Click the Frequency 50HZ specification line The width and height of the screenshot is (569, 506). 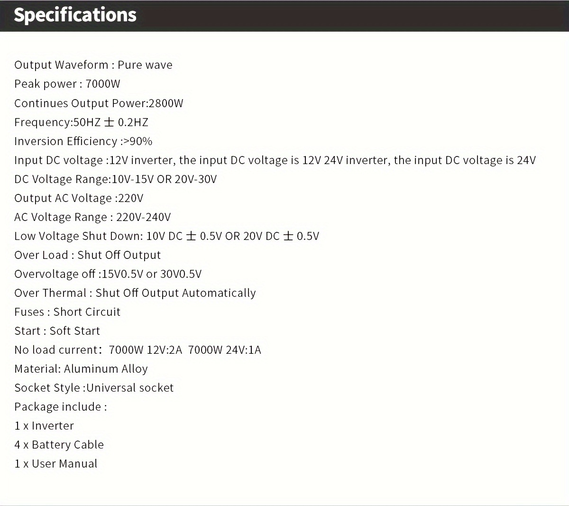pyautogui.click(x=81, y=122)
